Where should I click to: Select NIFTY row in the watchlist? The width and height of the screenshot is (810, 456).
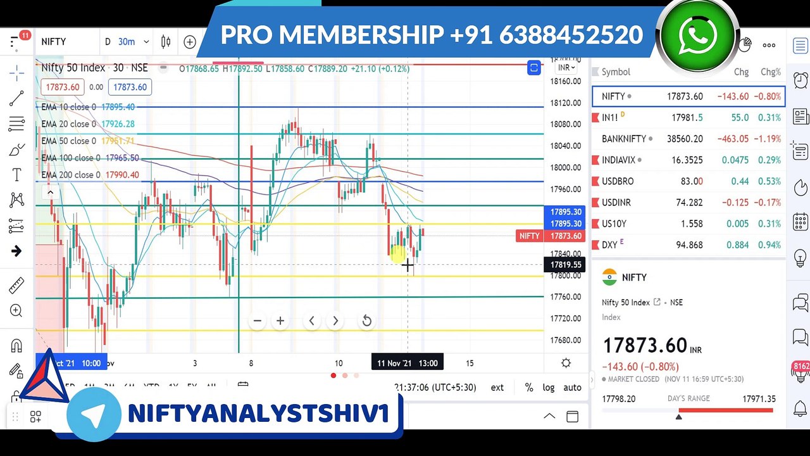(688, 96)
